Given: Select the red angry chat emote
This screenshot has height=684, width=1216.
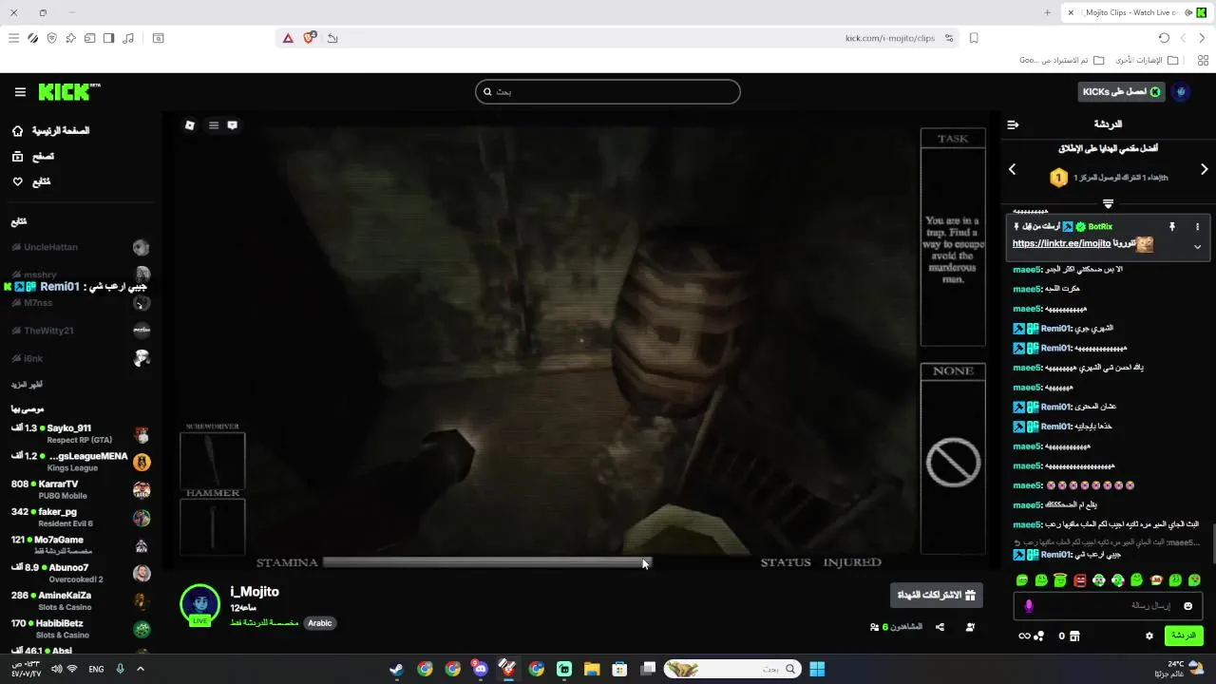Looking at the screenshot, I should pyautogui.click(x=1079, y=579).
